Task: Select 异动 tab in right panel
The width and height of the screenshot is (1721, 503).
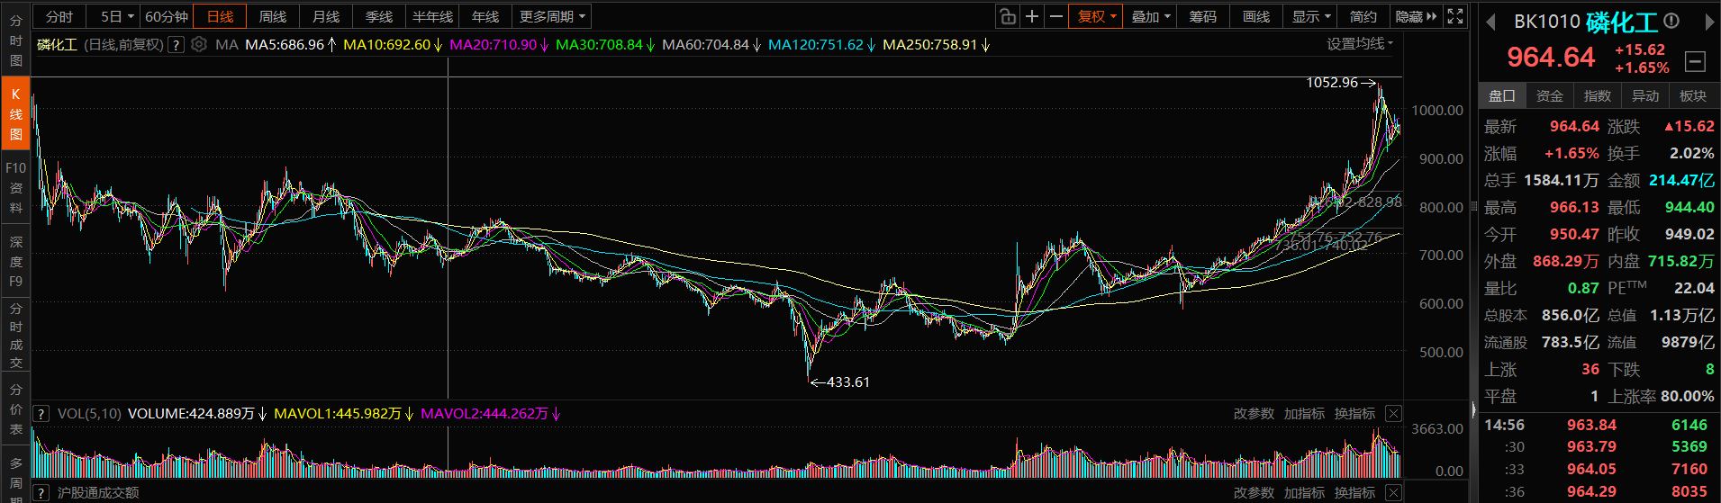Action: (x=1645, y=95)
